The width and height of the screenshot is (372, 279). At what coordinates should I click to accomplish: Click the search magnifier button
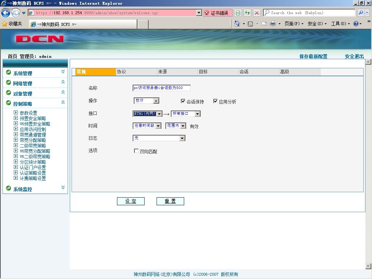coord(361,13)
